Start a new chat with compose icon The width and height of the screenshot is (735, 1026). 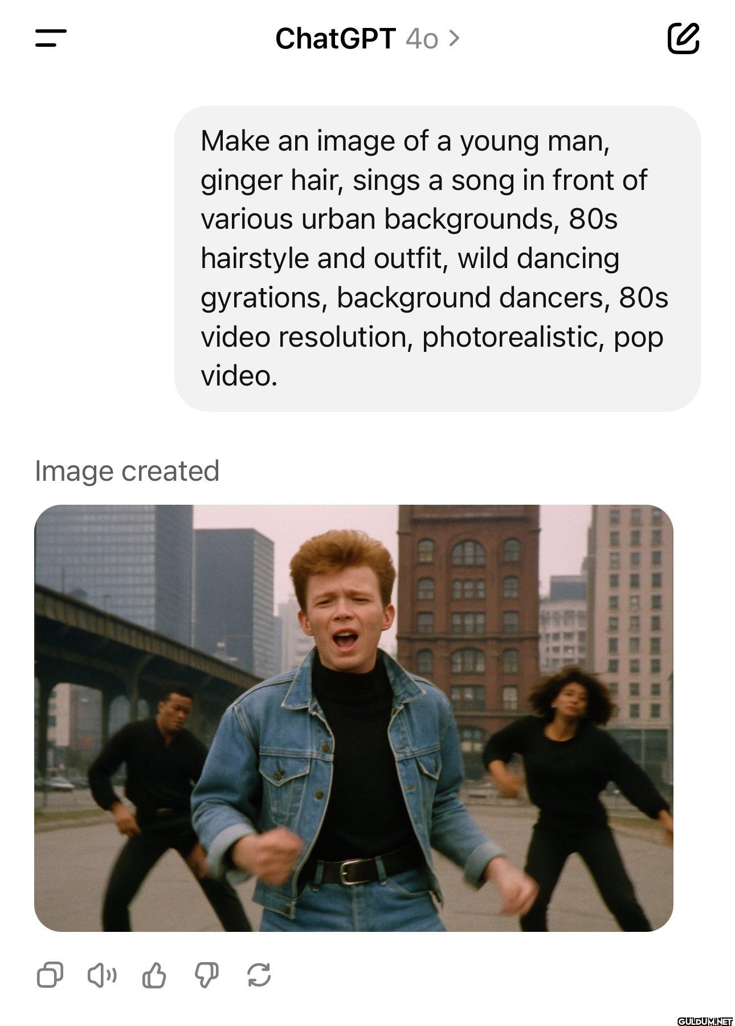pyautogui.click(x=683, y=38)
